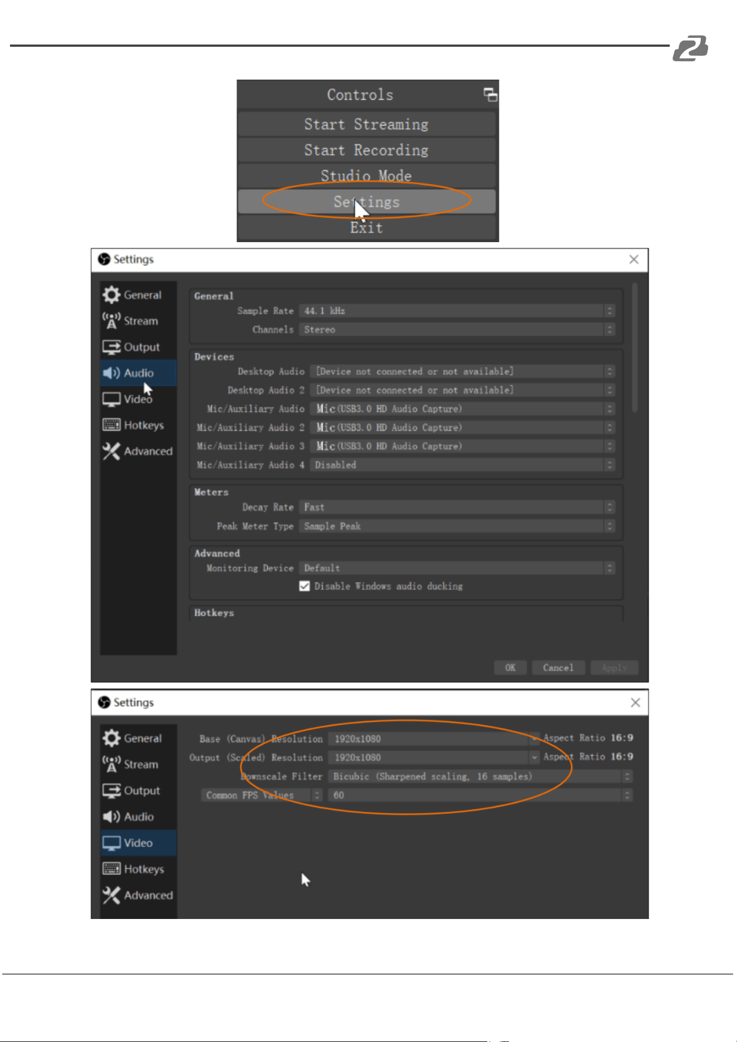Click the General gear icon in Audio settings window

click(111, 295)
